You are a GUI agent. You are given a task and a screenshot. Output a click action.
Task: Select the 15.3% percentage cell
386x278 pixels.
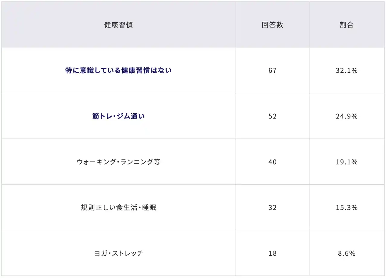[x=346, y=208]
